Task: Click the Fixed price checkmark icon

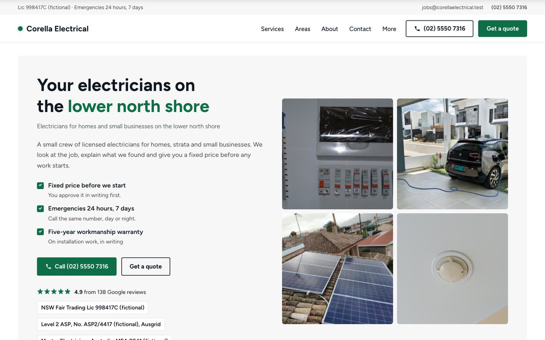Action: 40,185
